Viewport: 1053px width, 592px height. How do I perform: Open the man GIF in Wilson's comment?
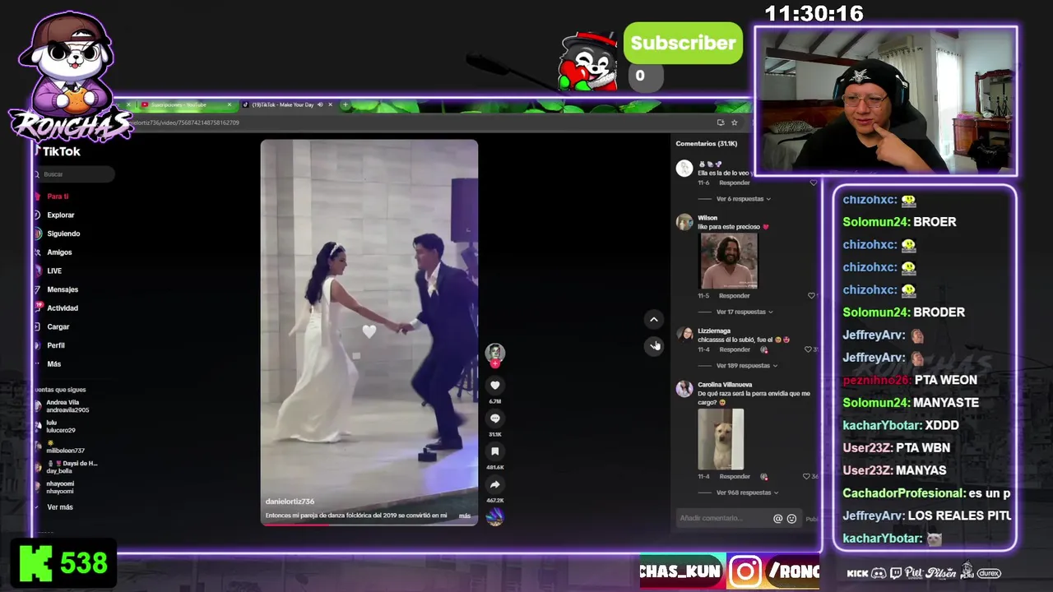[728, 261]
